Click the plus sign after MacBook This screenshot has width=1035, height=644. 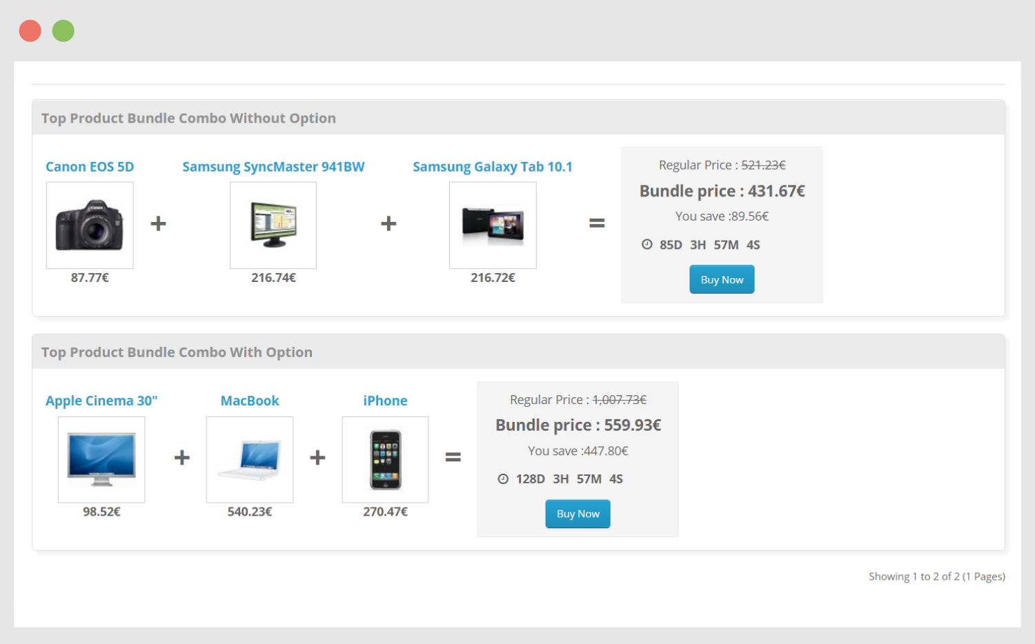pyautogui.click(x=317, y=457)
